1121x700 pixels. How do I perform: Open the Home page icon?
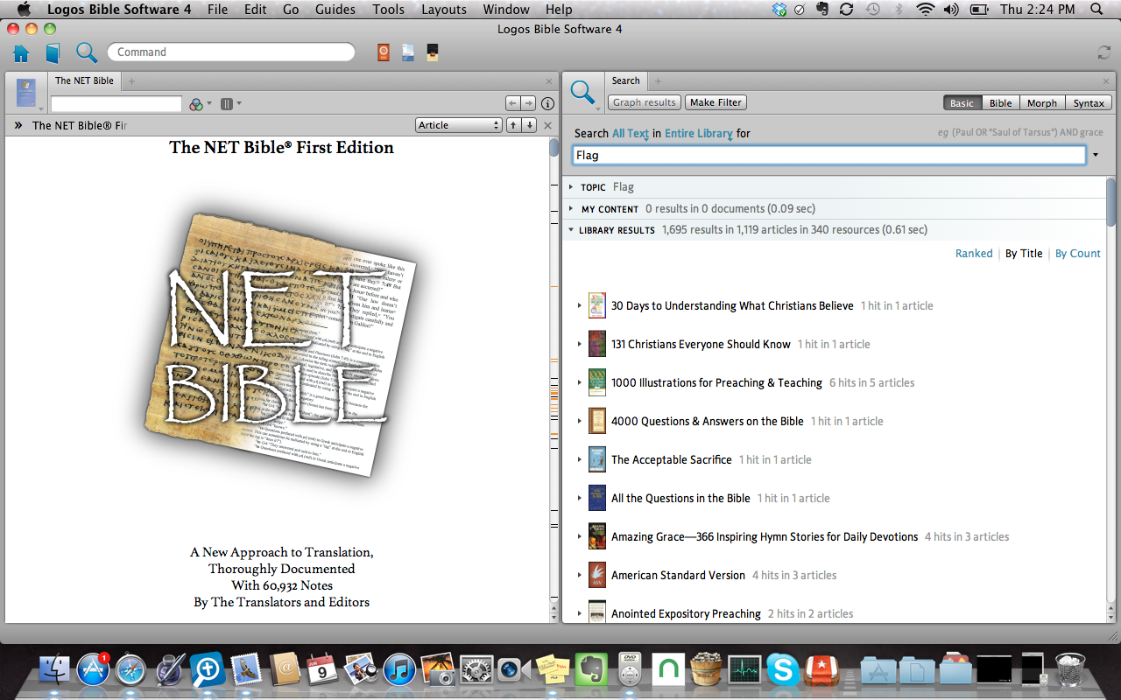point(21,52)
